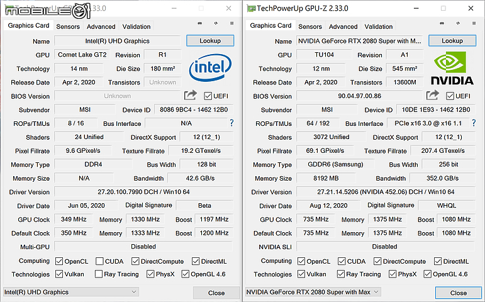
Task: Select Graphics Card tab in the NVIDIA window
Action: (x=270, y=25)
